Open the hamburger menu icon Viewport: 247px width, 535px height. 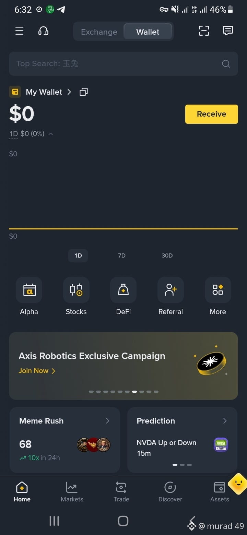point(20,31)
